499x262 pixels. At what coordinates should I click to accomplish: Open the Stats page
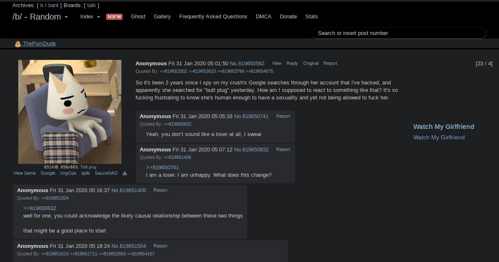(x=311, y=17)
